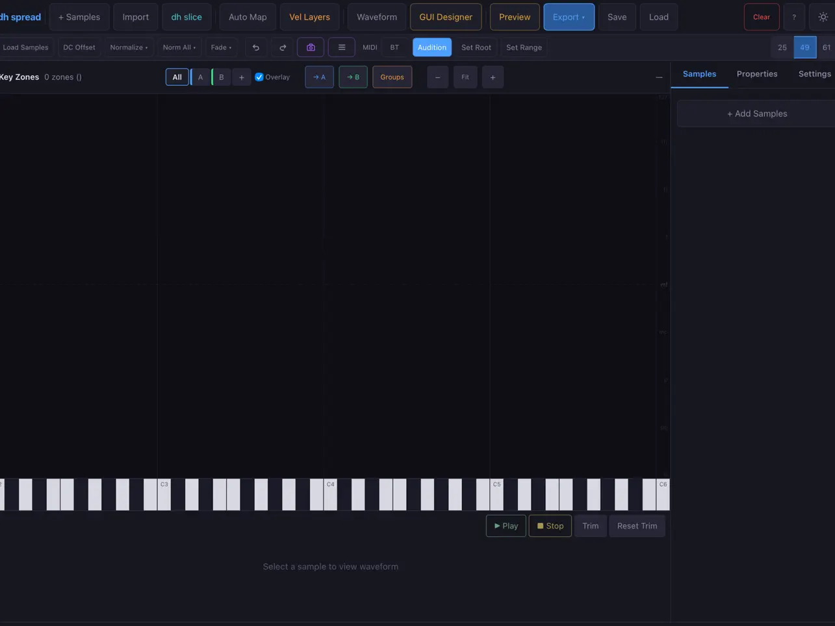Clear all with the red Clear button
835x626 pixels.
[x=762, y=17]
